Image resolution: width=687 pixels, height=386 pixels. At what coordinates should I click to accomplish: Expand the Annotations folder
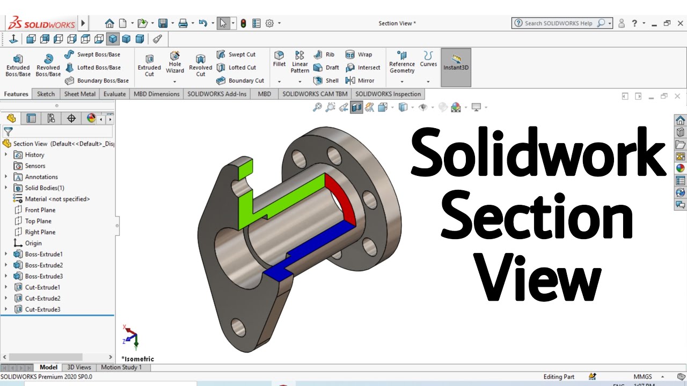(6, 177)
